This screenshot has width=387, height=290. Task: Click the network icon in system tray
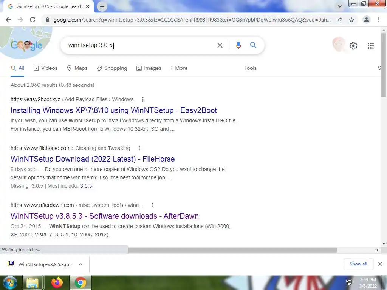point(349,282)
